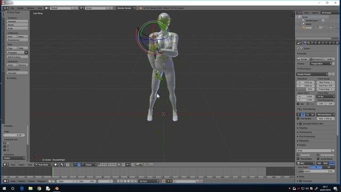Open Chrome from the Windows taskbar

[x=39, y=188]
